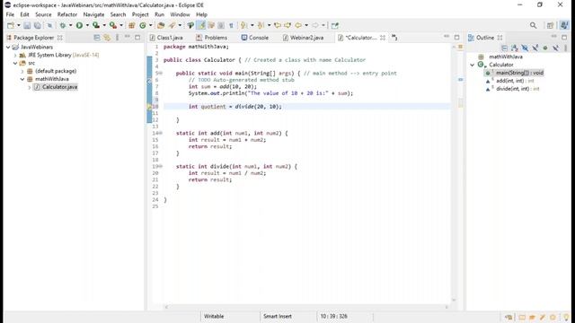The width and height of the screenshot is (575, 323).
Task: Collapse the mathWithJava package node
Action: (22, 79)
